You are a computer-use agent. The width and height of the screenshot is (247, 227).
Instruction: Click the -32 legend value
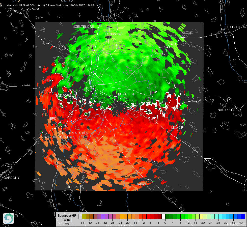(105, 223)
